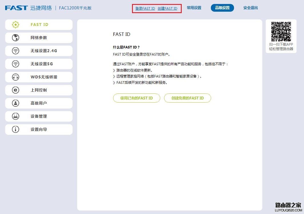Open the 设备管理 menu label
304x214 pixels.
39,116
